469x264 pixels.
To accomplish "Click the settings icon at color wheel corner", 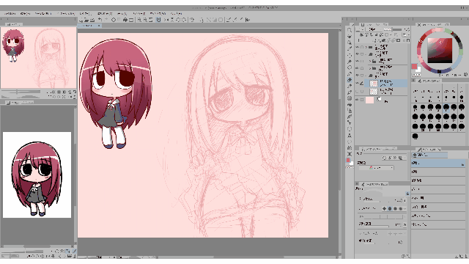I will (465, 75).
